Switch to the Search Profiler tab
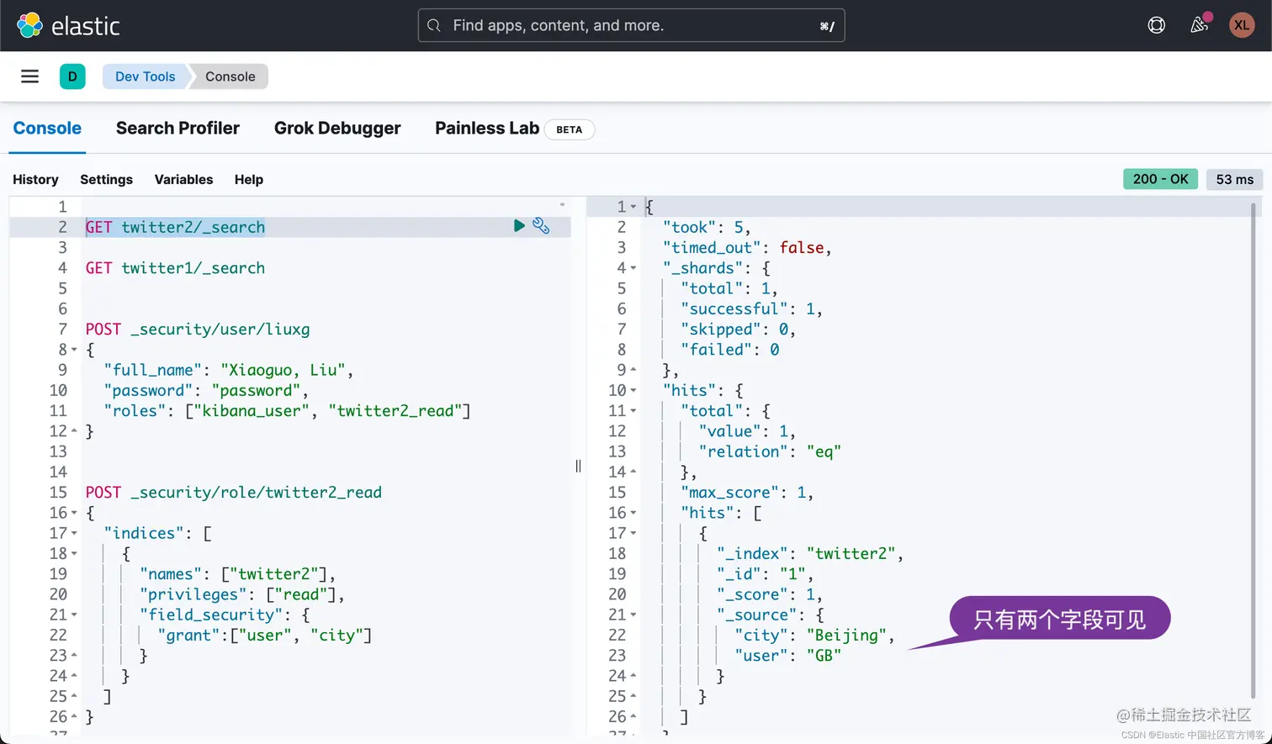 click(x=178, y=129)
